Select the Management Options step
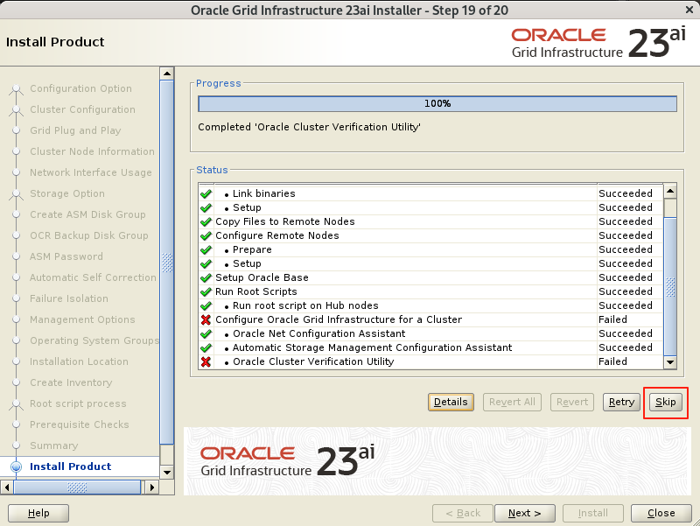700x526 pixels. (x=82, y=319)
